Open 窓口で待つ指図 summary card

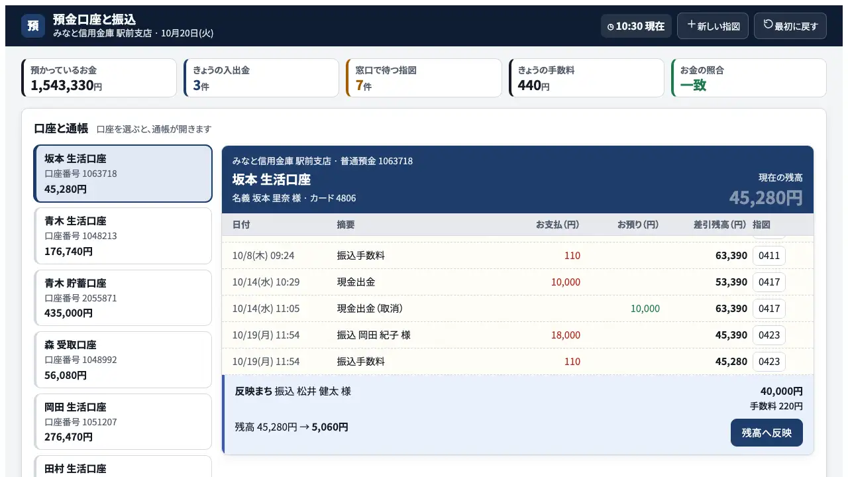tap(424, 78)
